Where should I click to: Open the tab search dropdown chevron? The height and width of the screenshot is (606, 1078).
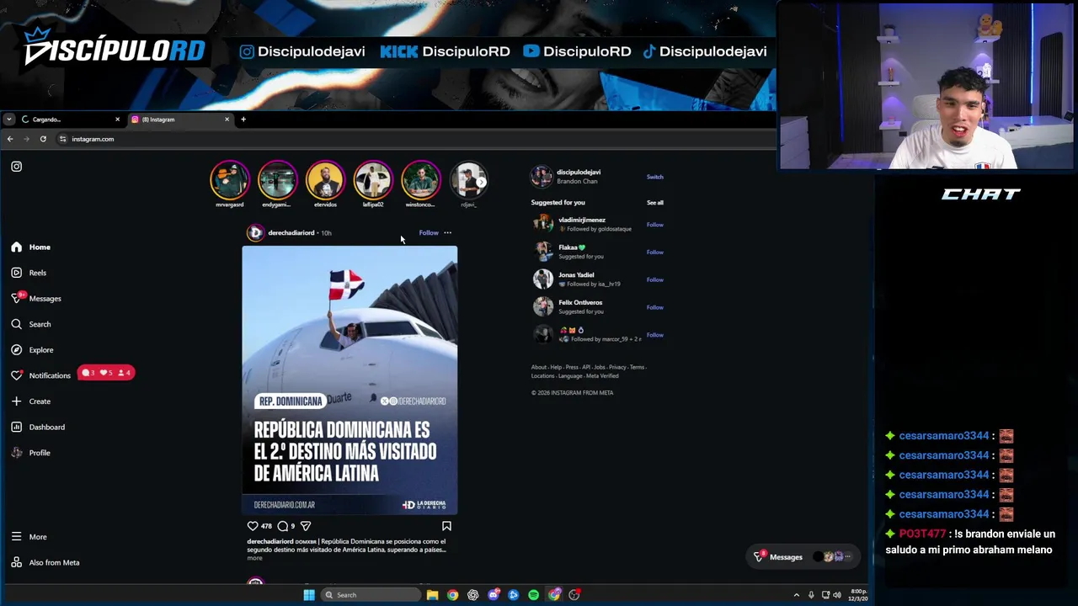click(x=8, y=120)
